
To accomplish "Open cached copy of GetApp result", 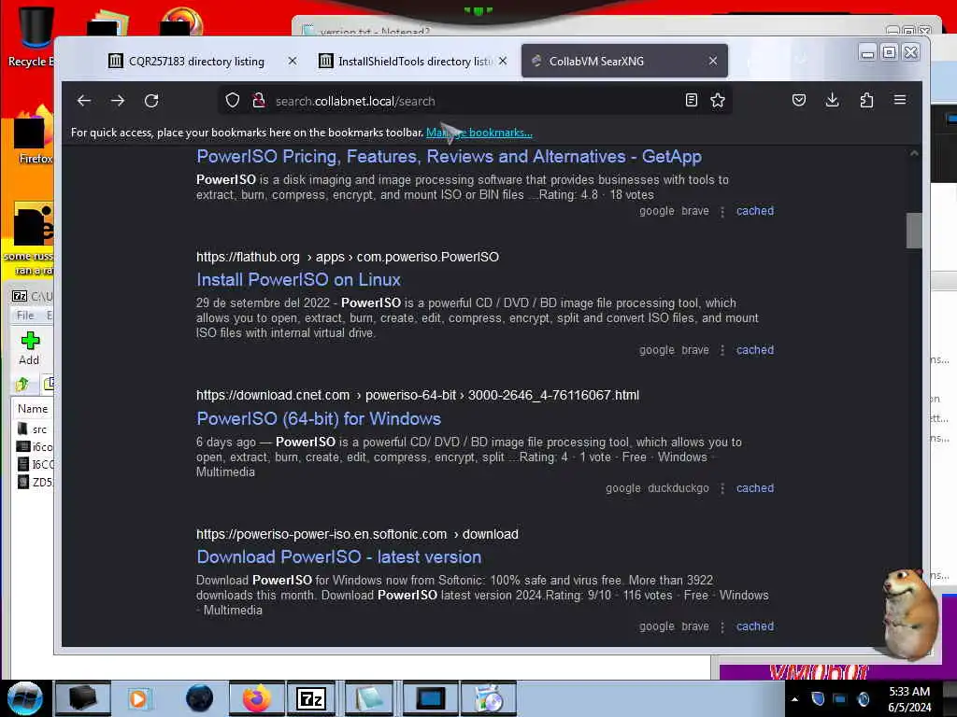I will [755, 211].
